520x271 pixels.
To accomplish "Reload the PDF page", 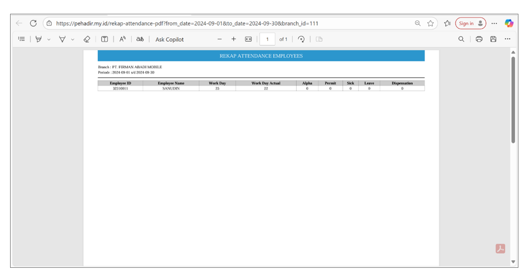I will tap(33, 23).
